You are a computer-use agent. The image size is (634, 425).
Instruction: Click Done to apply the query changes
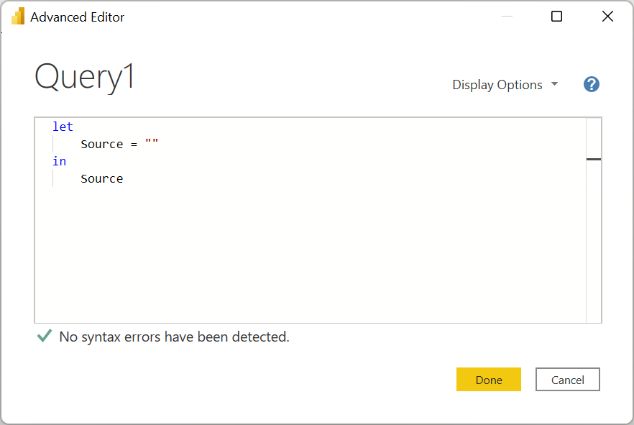coord(489,380)
